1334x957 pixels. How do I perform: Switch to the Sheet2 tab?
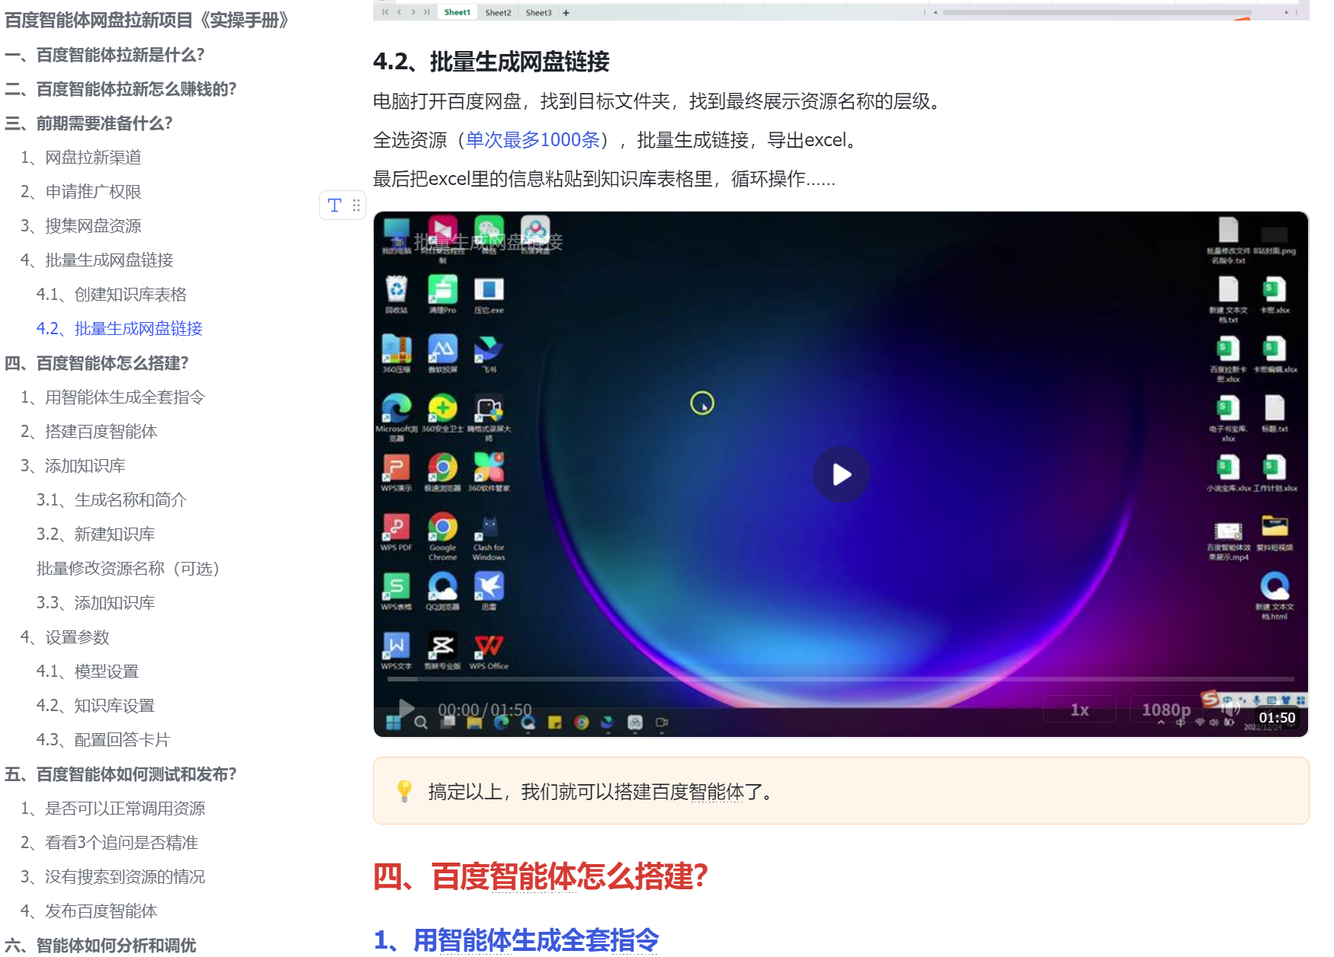498,11
